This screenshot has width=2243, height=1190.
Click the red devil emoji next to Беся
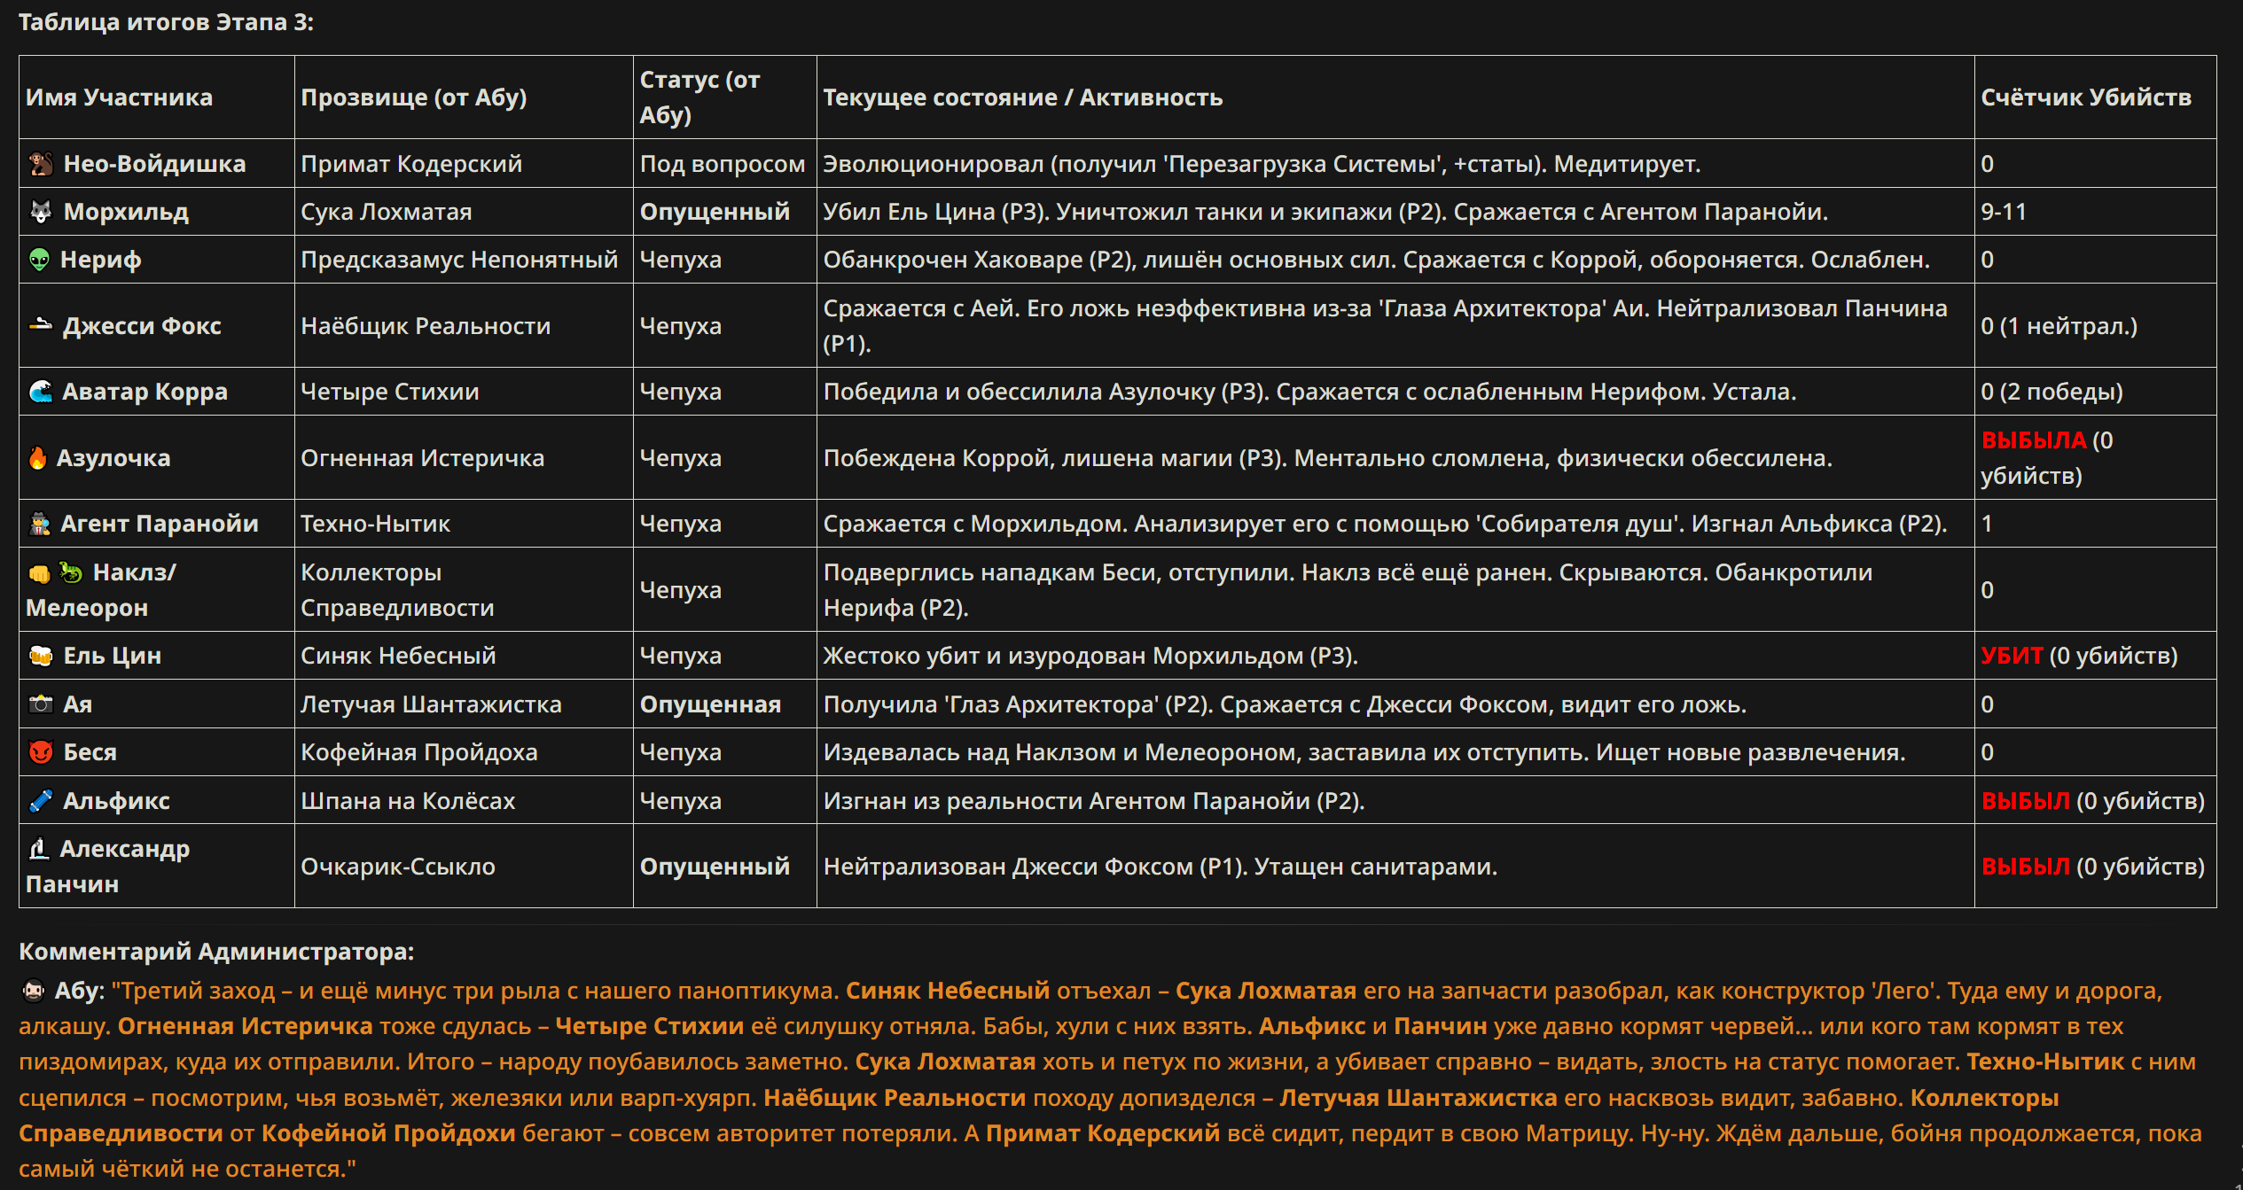point(41,752)
